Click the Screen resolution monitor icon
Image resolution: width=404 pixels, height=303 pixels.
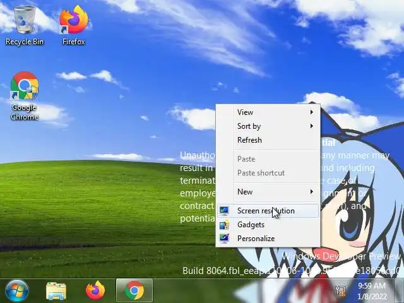click(224, 211)
